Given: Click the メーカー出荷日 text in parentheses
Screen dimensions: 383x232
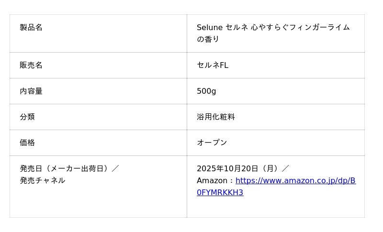Looking at the screenshot, I should point(77,168).
